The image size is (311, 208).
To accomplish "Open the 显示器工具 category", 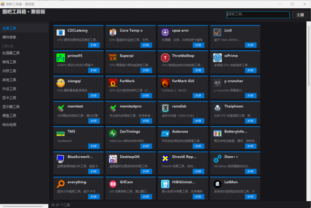I will click(x=24, y=107).
